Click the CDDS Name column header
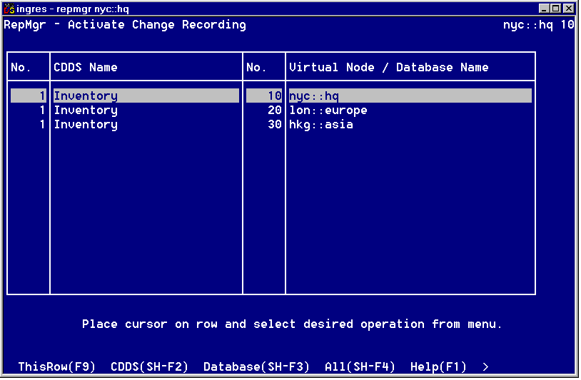This screenshot has width=581, height=380. click(x=86, y=67)
